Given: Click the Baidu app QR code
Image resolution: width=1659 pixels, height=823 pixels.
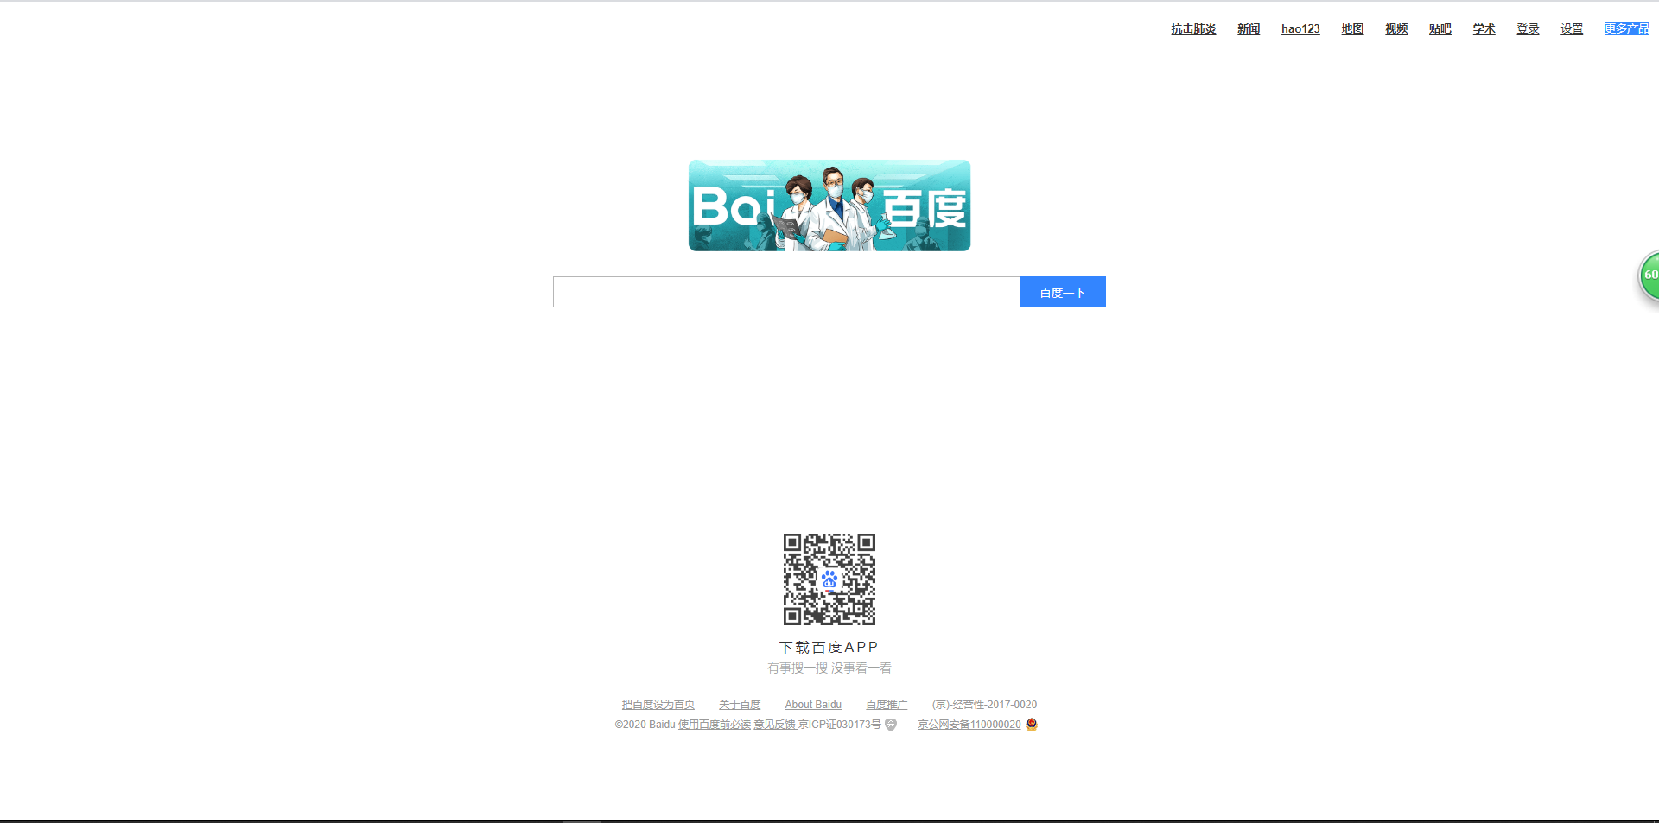Looking at the screenshot, I should 829,579.
